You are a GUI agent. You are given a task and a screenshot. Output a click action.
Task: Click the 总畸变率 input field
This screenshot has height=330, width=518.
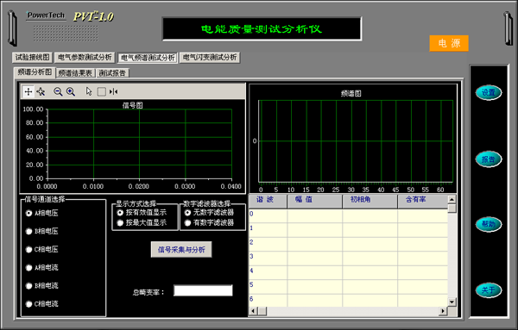click(203, 290)
